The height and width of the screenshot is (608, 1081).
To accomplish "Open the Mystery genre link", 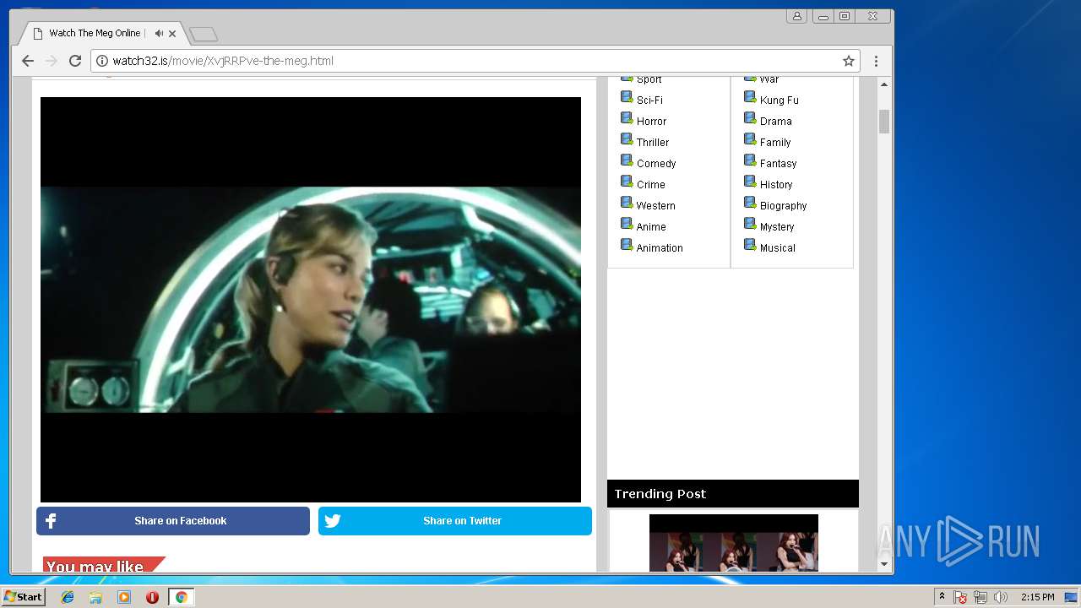I will coord(777,227).
